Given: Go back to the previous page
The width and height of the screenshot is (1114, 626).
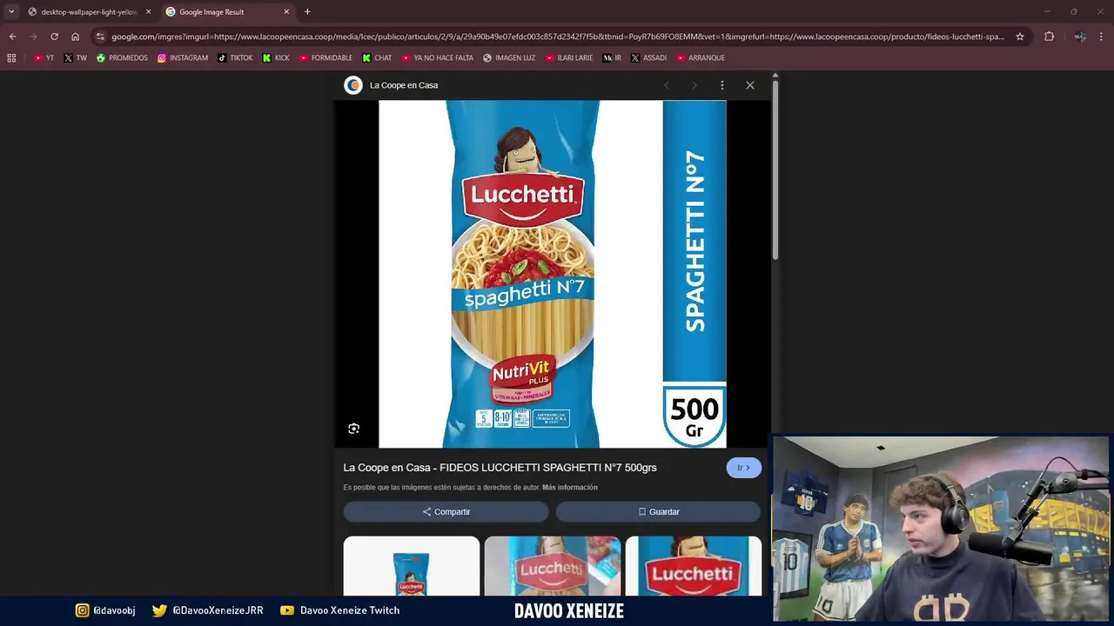Looking at the screenshot, I should 12,37.
